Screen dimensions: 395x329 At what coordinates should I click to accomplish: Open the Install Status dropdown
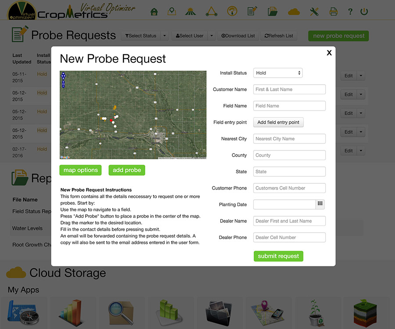[278, 73]
